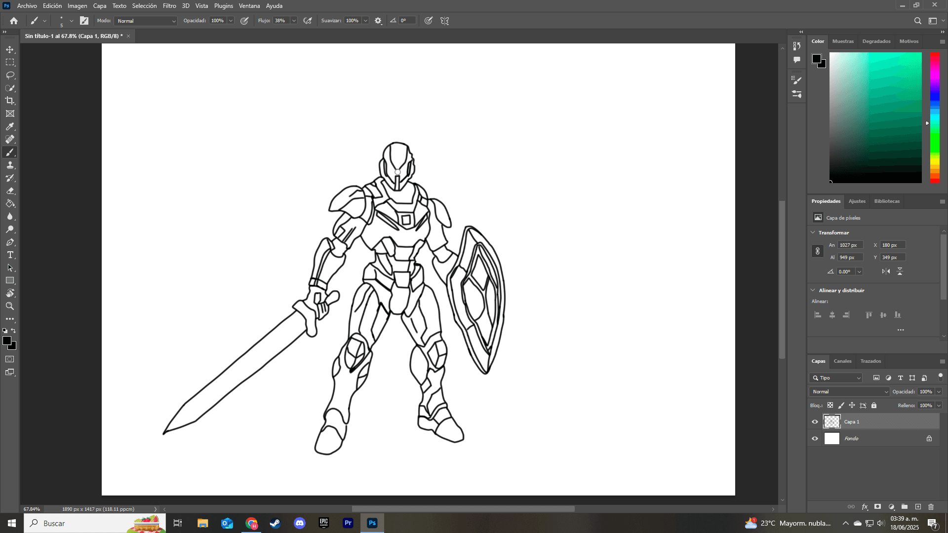Select the Horizontal Type tool

10,255
